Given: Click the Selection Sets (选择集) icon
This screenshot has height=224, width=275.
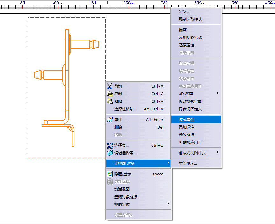Looking at the screenshot, I should 110,145.
